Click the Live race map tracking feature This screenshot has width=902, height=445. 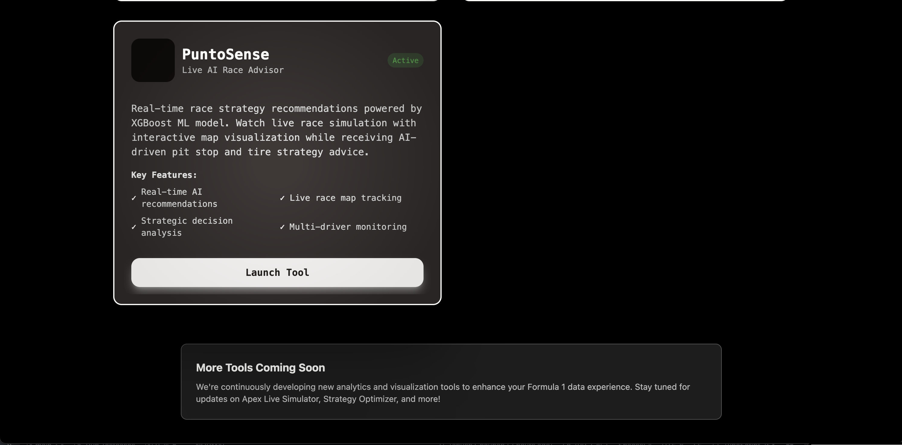click(345, 198)
